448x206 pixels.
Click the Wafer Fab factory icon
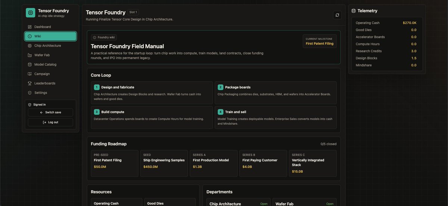point(29,55)
